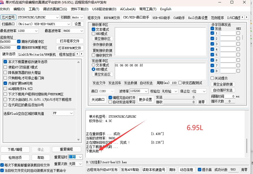
Task: Toggle 关闭提示 checkbox
Action: click(x=212, y=78)
